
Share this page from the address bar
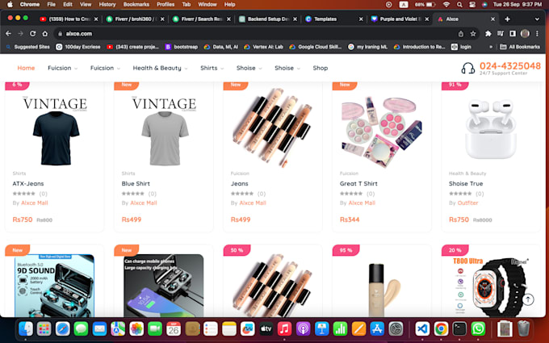click(x=461, y=34)
